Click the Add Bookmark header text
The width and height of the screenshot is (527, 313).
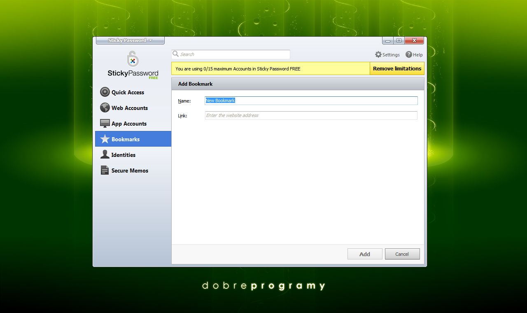195,84
